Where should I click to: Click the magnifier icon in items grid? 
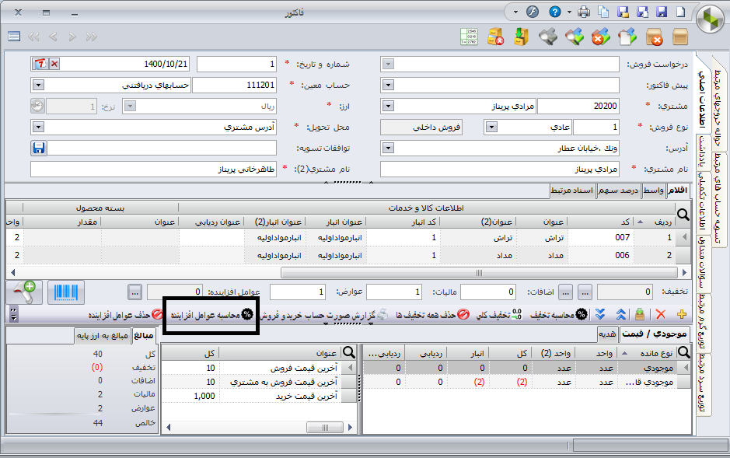tap(682, 215)
